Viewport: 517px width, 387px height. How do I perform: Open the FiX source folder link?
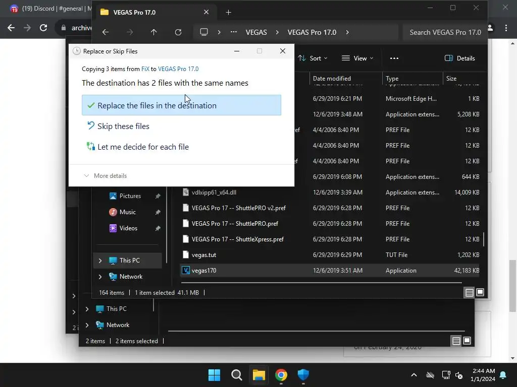(x=145, y=69)
